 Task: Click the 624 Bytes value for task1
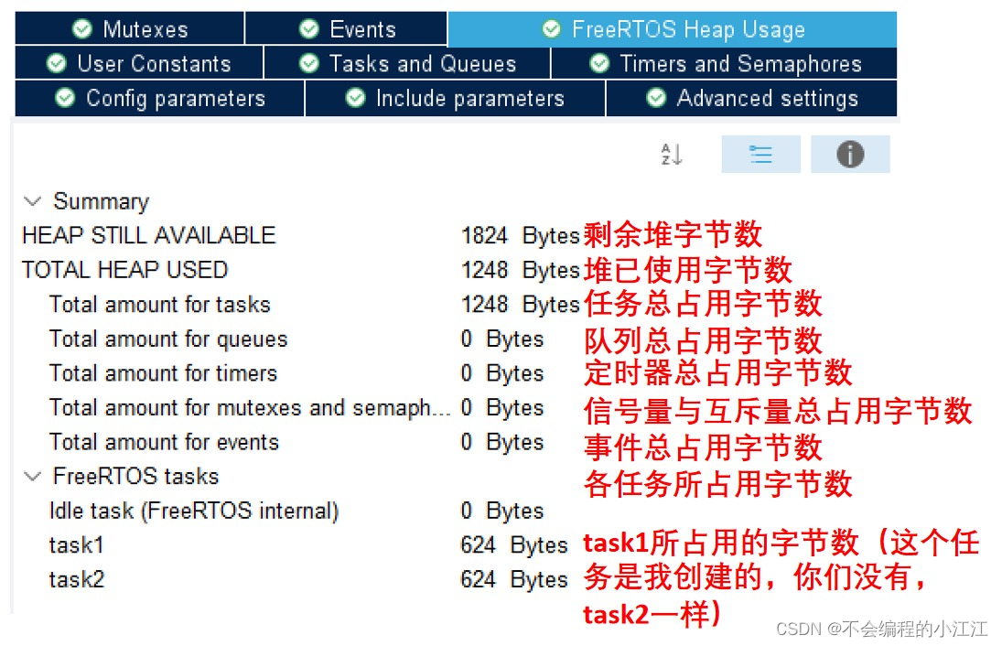pos(514,545)
